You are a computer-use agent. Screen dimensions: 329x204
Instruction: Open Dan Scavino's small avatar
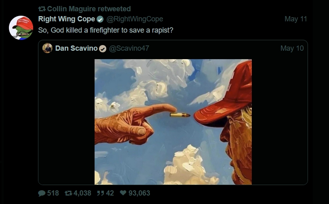[47, 48]
